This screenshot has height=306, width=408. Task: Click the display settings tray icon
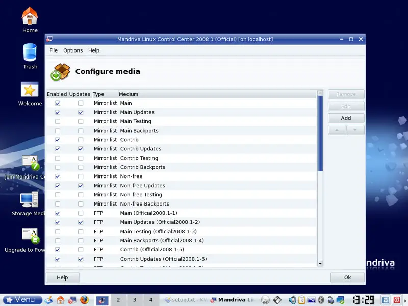[x=312, y=300]
